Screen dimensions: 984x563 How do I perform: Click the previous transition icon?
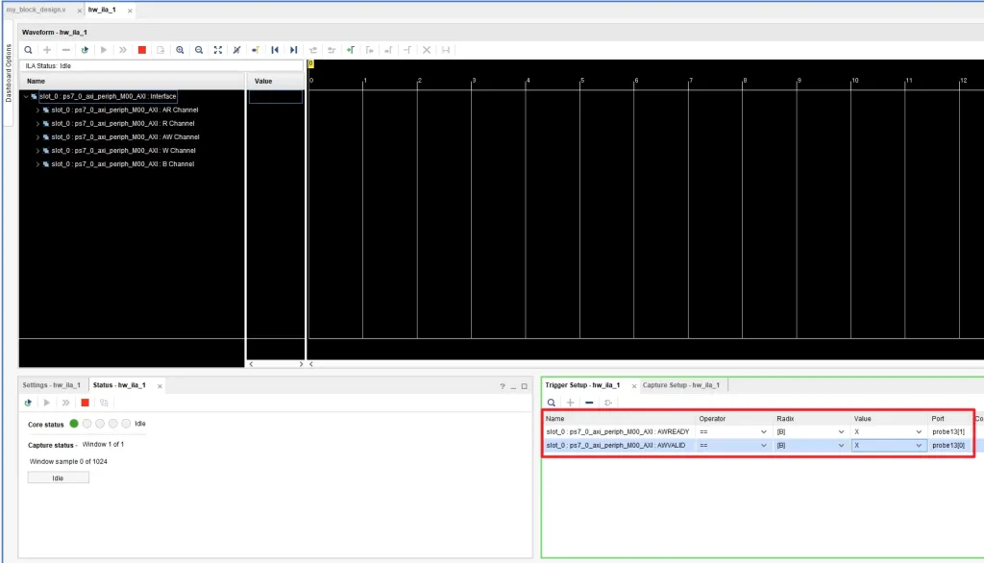coord(312,50)
